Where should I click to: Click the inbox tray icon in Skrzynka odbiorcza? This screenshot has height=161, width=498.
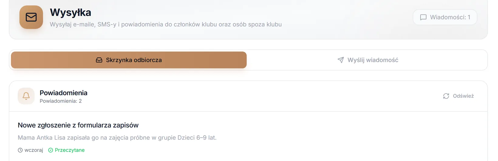coord(99,60)
